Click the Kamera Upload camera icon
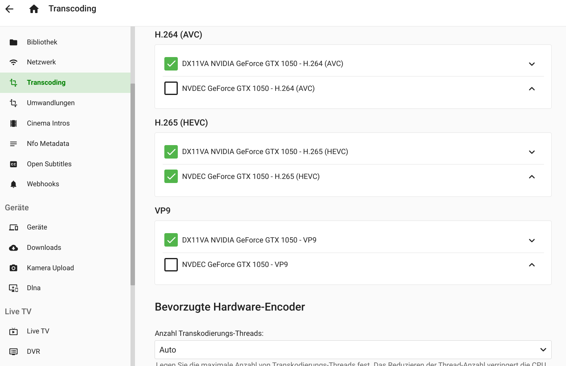 [13, 268]
